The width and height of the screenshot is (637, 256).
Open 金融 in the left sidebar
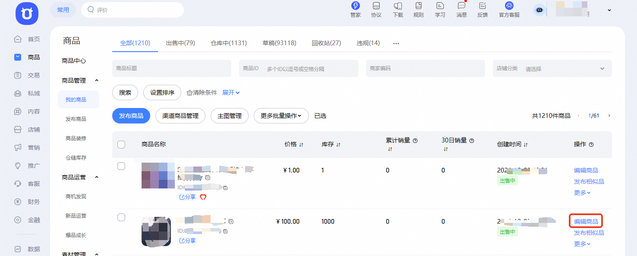click(x=27, y=220)
